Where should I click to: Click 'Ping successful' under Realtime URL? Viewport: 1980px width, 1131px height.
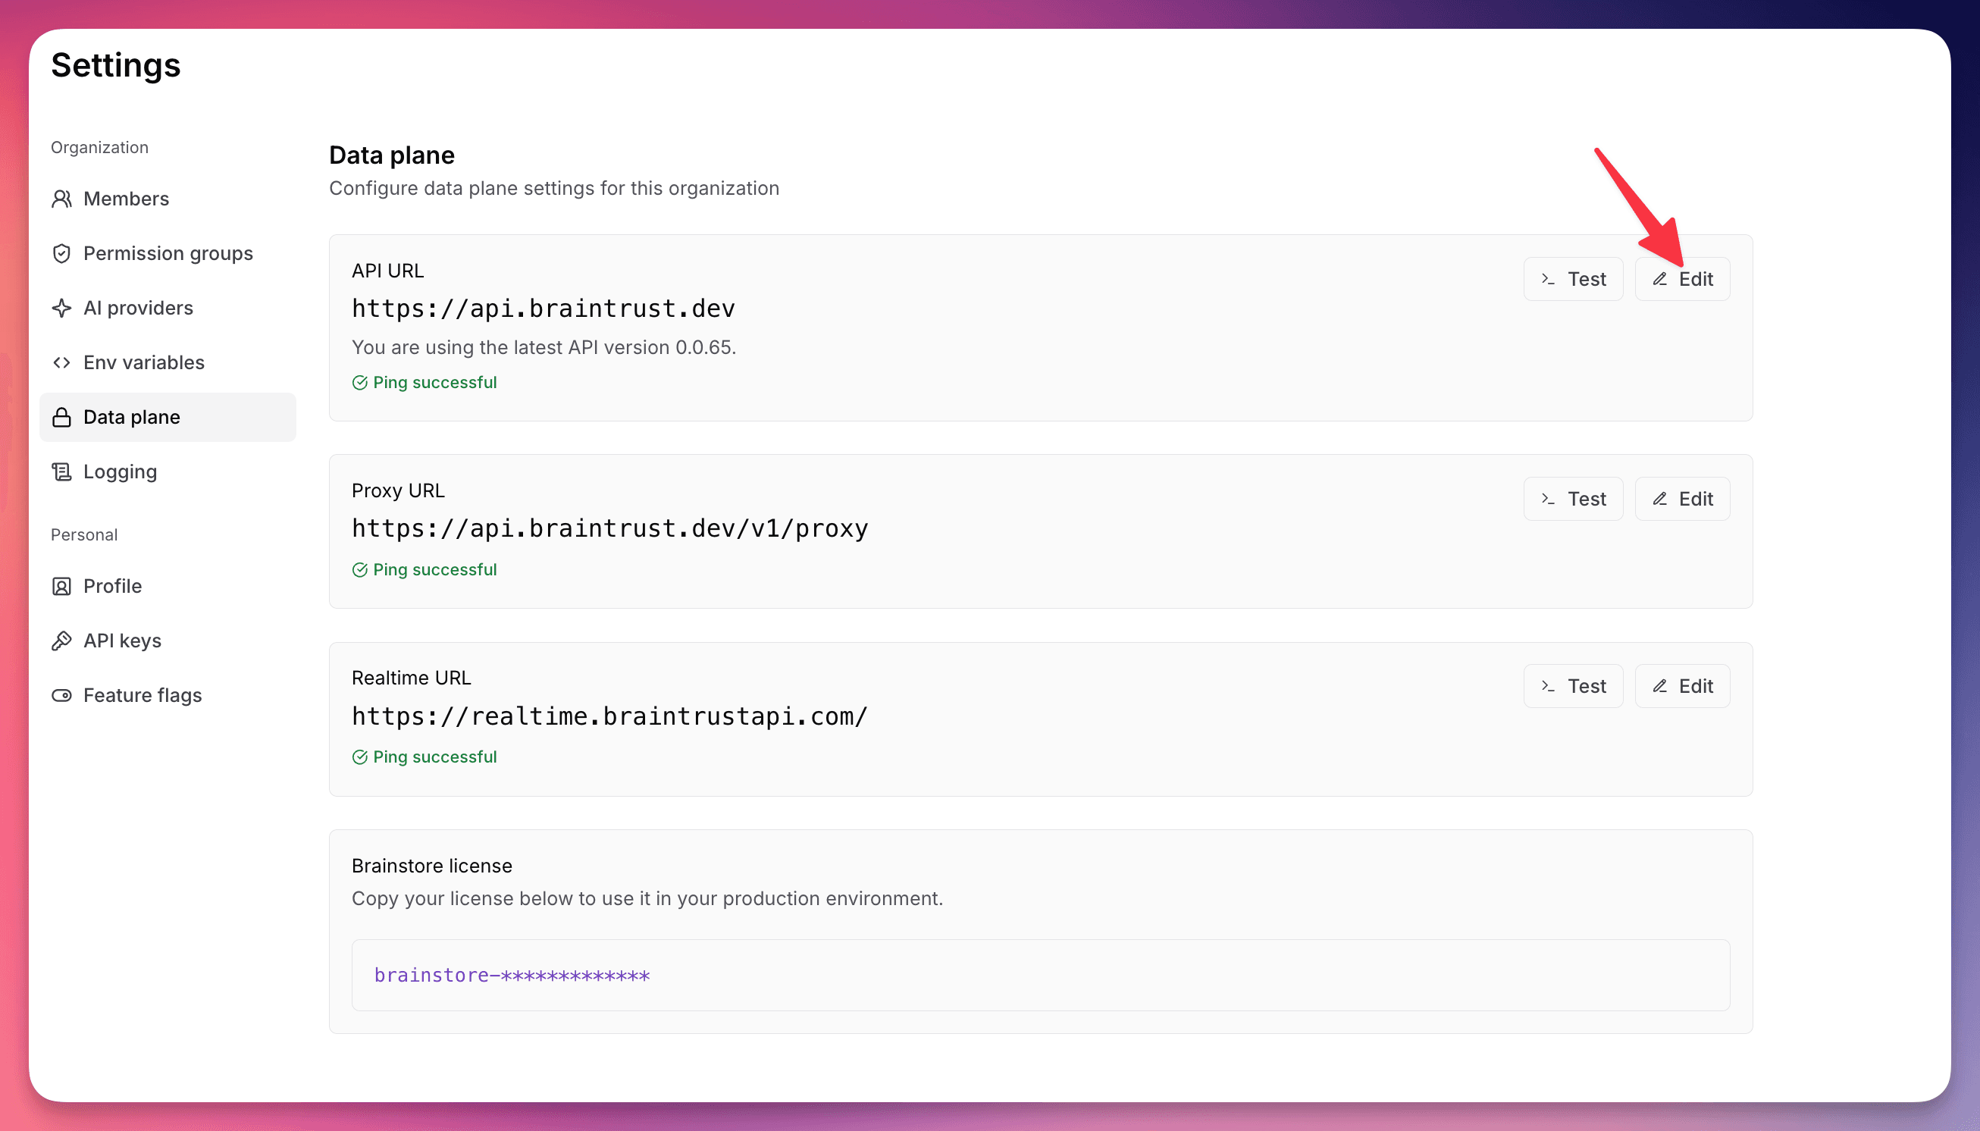click(x=434, y=757)
